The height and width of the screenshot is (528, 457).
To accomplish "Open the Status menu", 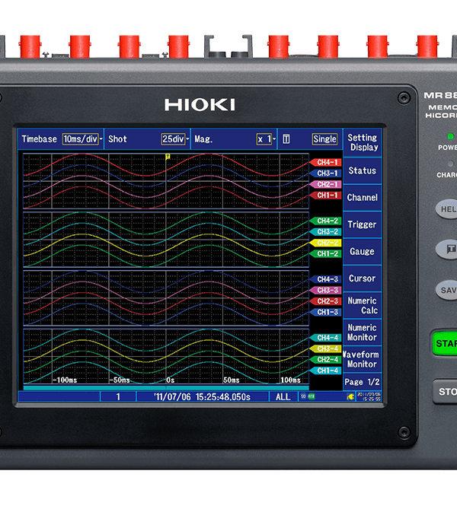I will coord(363,170).
